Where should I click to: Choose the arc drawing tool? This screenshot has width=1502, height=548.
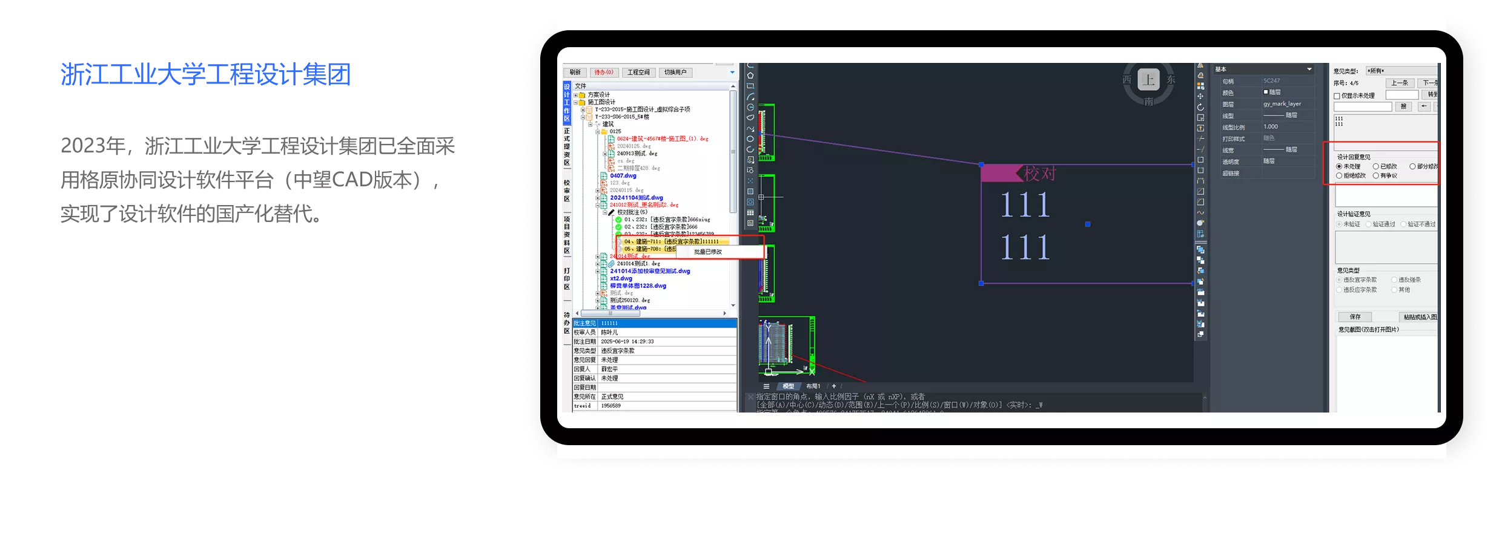(750, 97)
